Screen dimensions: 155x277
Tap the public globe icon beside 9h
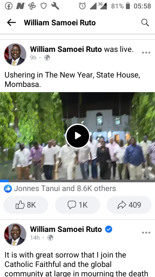click(47, 58)
